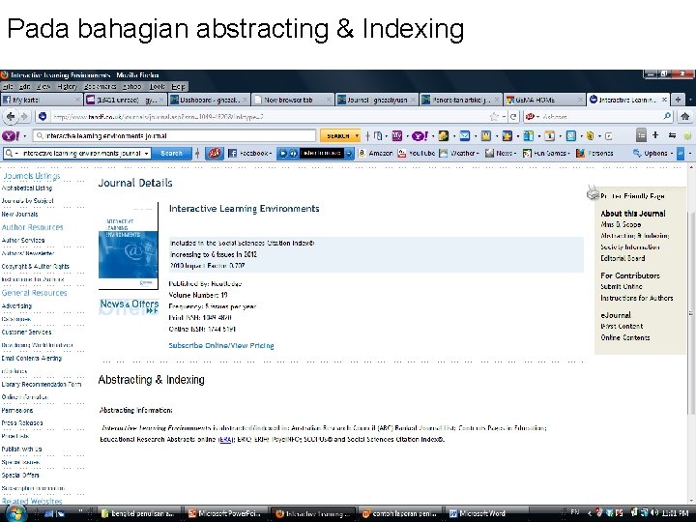The width and height of the screenshot is (696, 522).
Task: Click the Fun Games toolbar button
Action: pyautogui.click(x=546, y=153)
